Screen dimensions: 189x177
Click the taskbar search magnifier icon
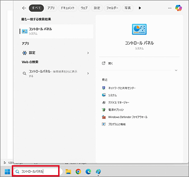coord(17,171)
